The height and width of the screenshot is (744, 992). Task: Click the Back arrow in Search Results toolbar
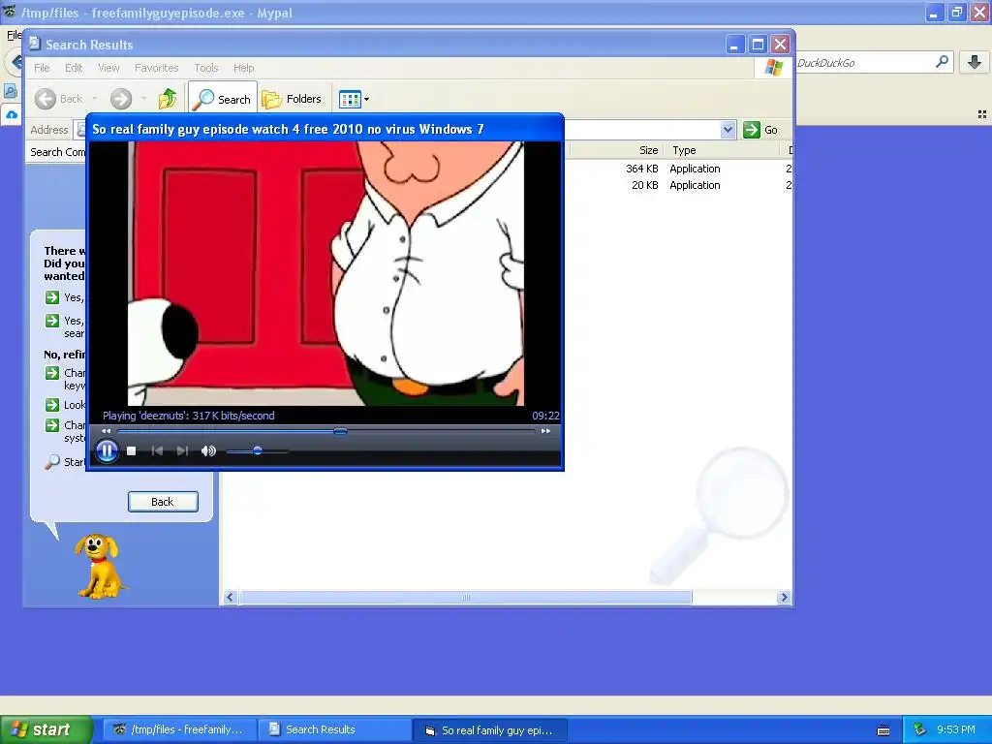(59, 99)
